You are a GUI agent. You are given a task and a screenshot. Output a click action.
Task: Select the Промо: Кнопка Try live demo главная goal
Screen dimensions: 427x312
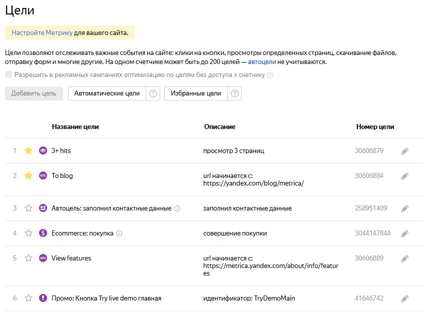point(106,298)
